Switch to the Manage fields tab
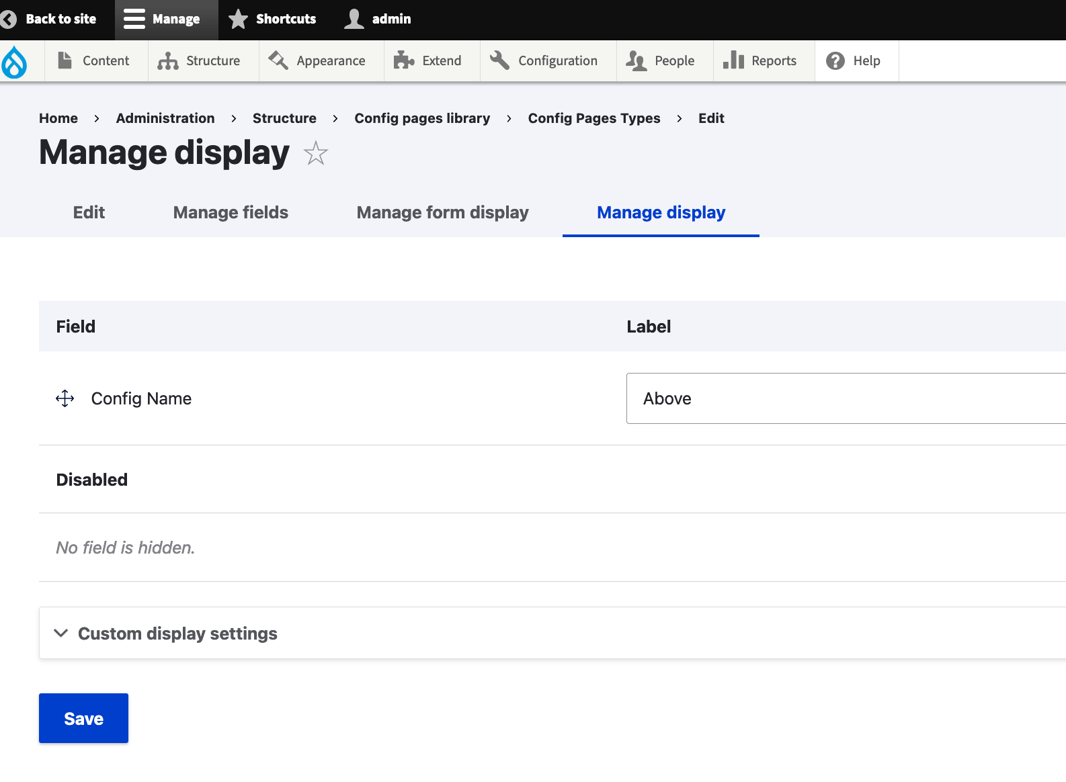The width and height of the screenshot is (1066, 782). click(x=231, y=212)
